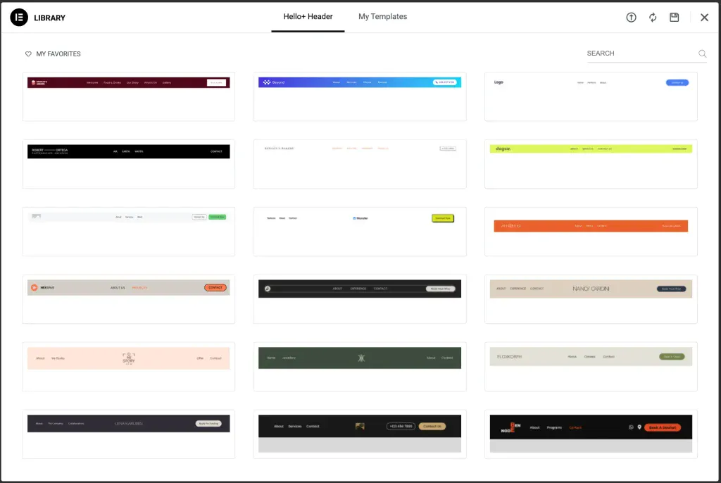
Task: Click the heart icon beside My Favorites
Action: tap(29, 54)
